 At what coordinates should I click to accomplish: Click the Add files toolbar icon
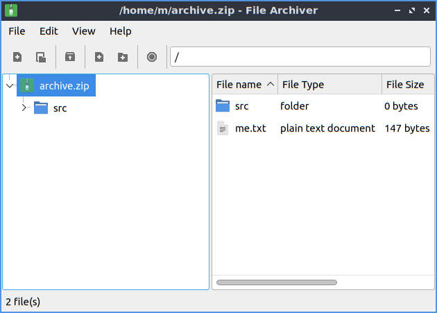click(x=99, y=57)
